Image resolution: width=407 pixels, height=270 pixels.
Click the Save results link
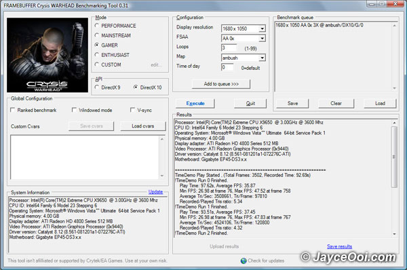pos(340,246)
